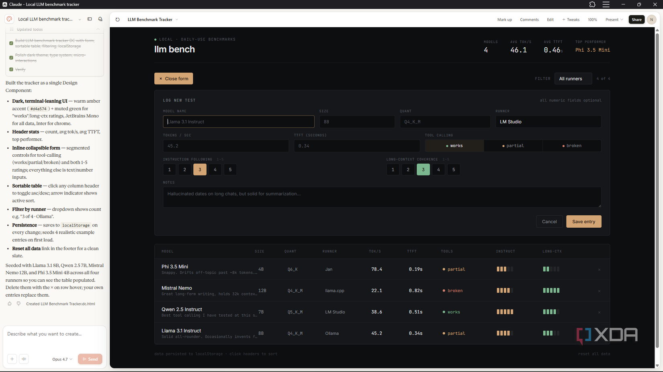Viewport: 663px width, 372px height.
Task: Set instruction following rating to 1
Action: point(170,170)
